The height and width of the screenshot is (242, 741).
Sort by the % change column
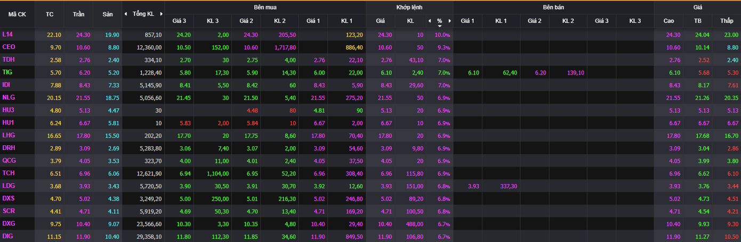[x=439, y=21]
